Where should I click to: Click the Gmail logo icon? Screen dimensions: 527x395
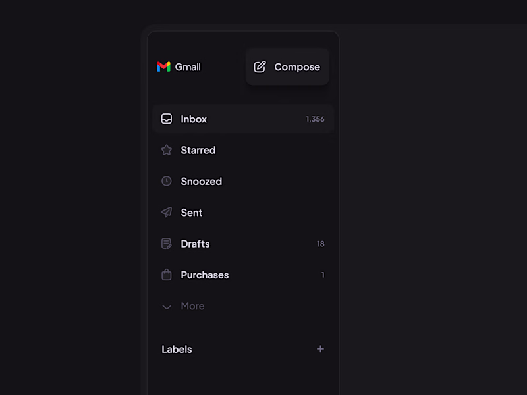tap(163, 66)
